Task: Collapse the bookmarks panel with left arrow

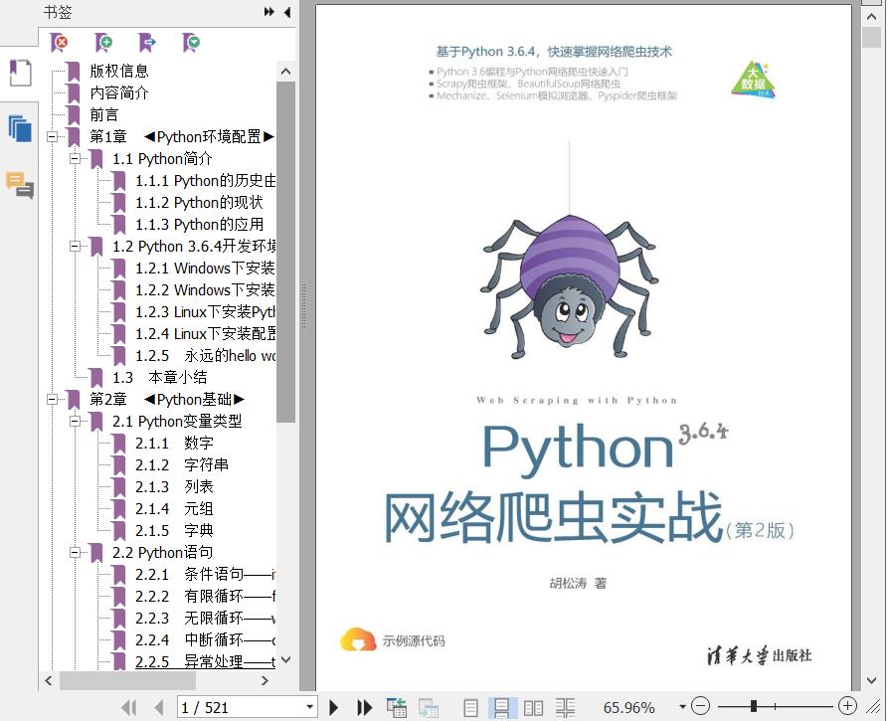Action: coord(287,12)
